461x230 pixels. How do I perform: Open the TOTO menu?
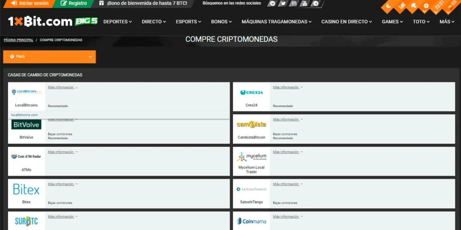421,22
